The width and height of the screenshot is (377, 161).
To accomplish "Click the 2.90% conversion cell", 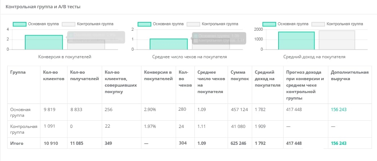I will [150, 110].
